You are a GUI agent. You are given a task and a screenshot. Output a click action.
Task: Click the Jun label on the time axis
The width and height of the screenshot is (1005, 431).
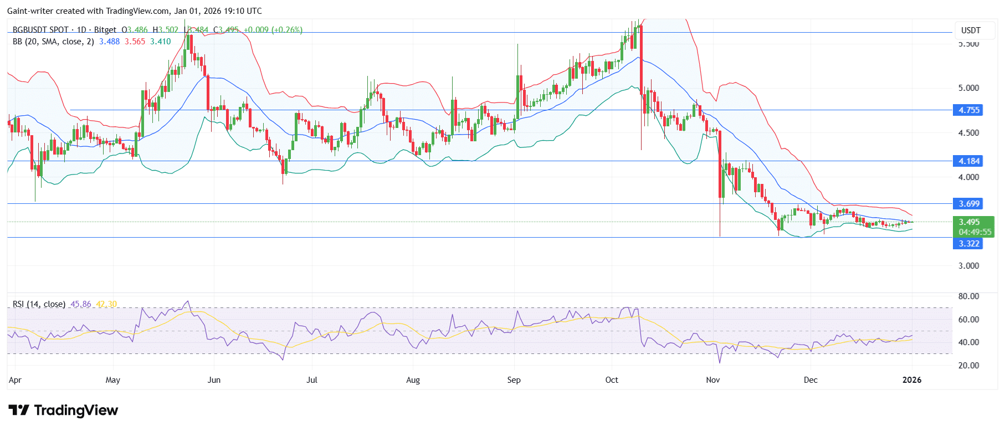pyautogui.click(x=214, y=380)
